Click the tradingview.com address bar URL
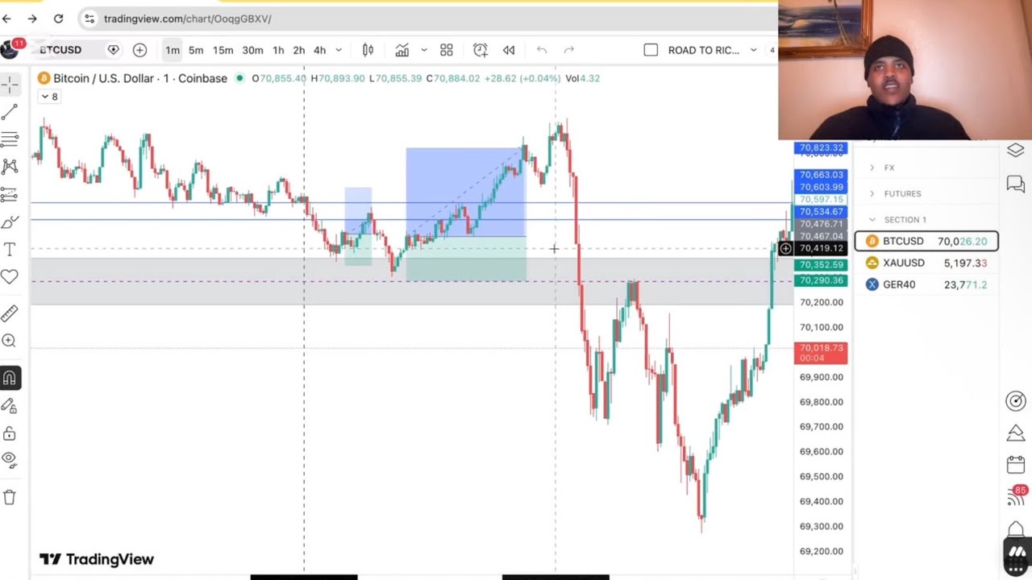1032x580 pixels. [187, 19]
